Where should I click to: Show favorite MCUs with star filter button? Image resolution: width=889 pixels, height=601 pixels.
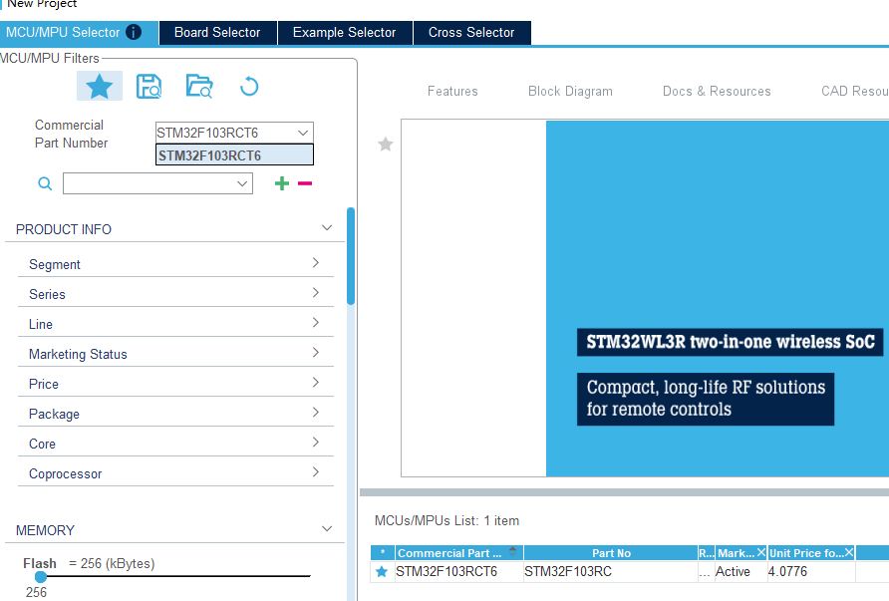(100, 86)
